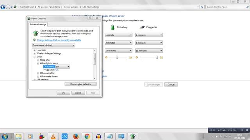Screen dimensions: 250x140
Task: Open Google Chrome from the taskbar
Action: point(87,136)
